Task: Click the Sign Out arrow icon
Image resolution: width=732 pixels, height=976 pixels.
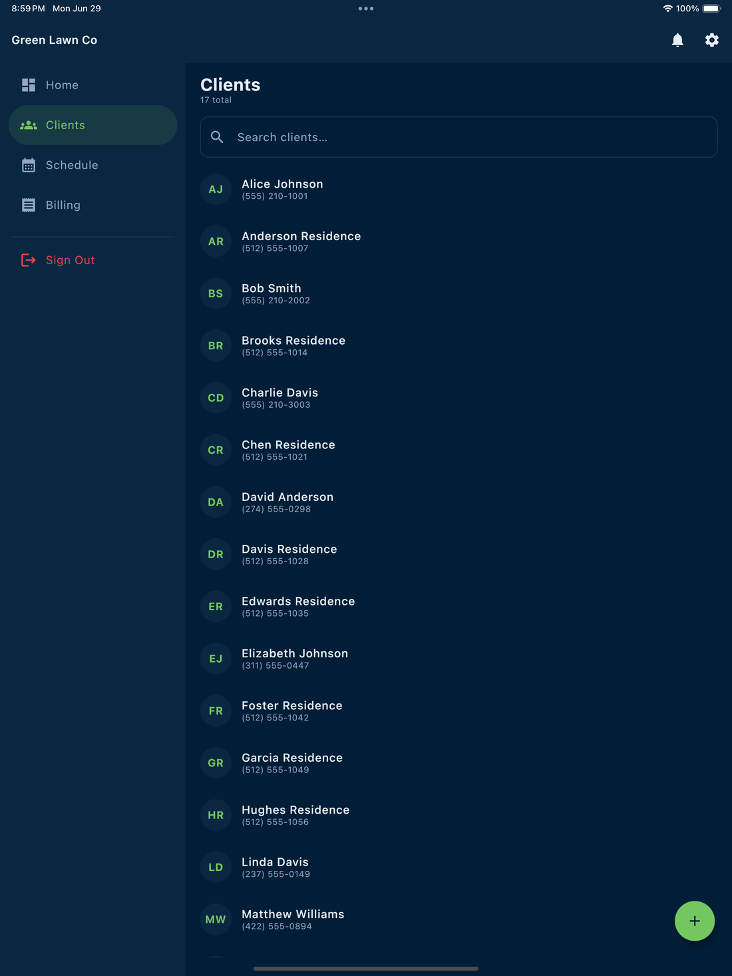Action: [x=29, y=260]
